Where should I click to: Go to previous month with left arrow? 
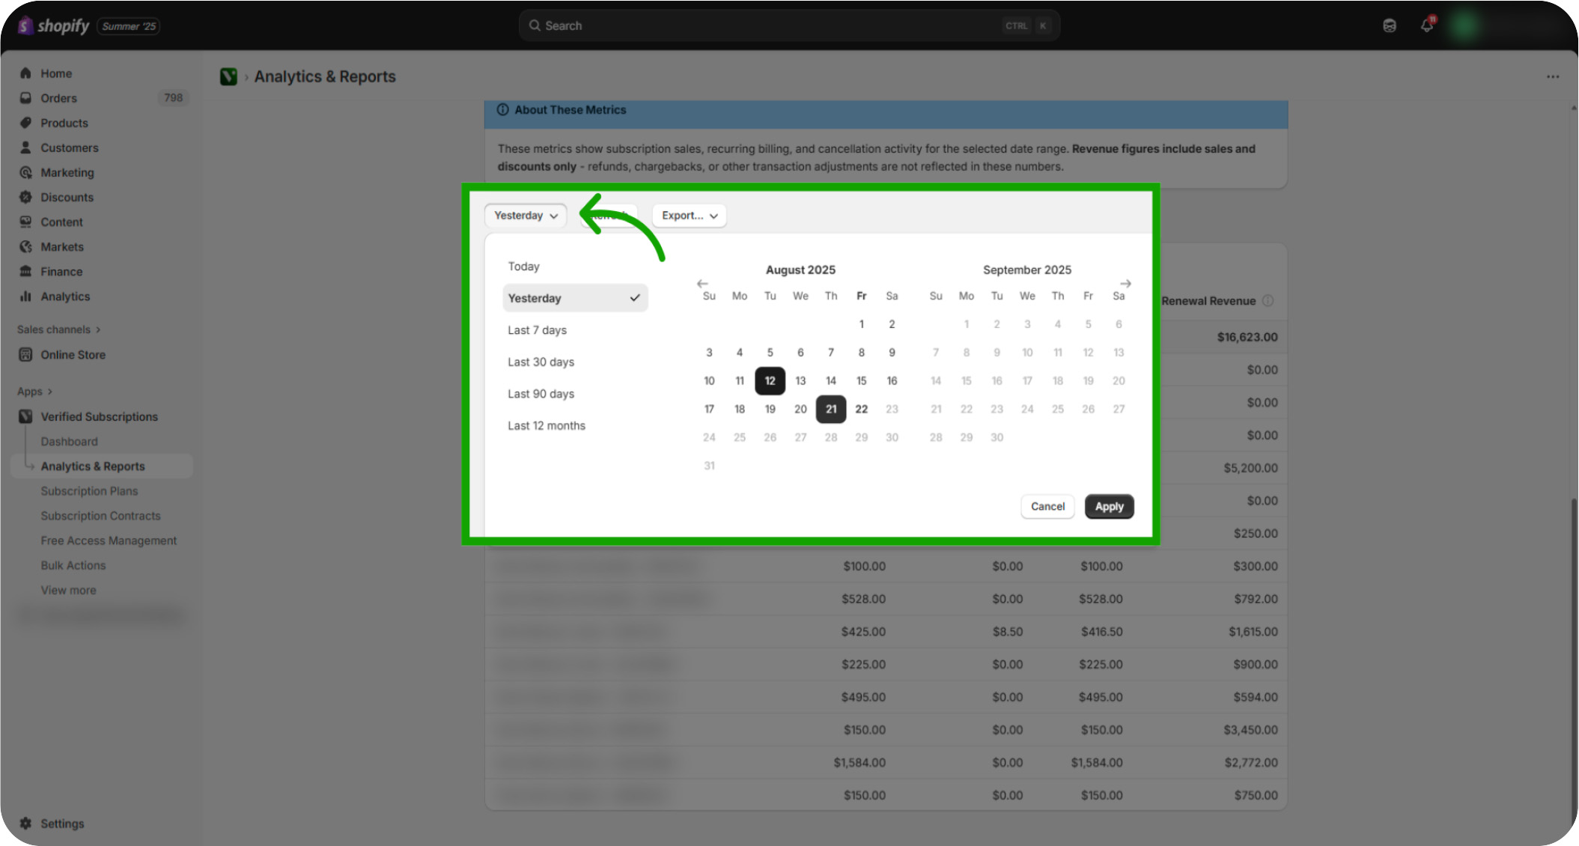pyautogui.click(x=702, y=284)
